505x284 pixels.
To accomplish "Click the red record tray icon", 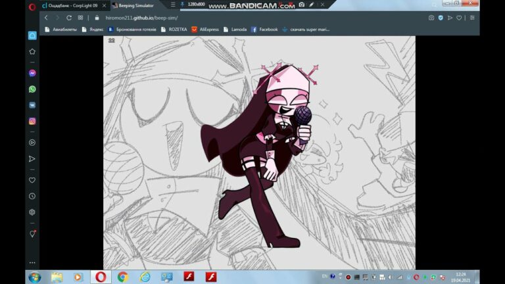I will (x=348, y=277).
